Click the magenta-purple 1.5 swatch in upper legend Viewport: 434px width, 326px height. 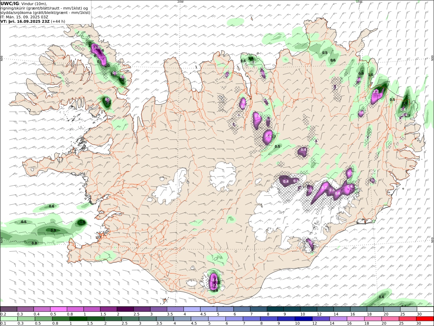108,309
